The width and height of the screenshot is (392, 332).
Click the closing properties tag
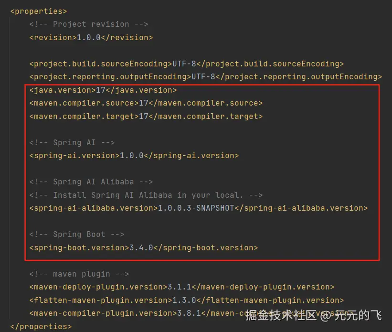click(41, 327)
